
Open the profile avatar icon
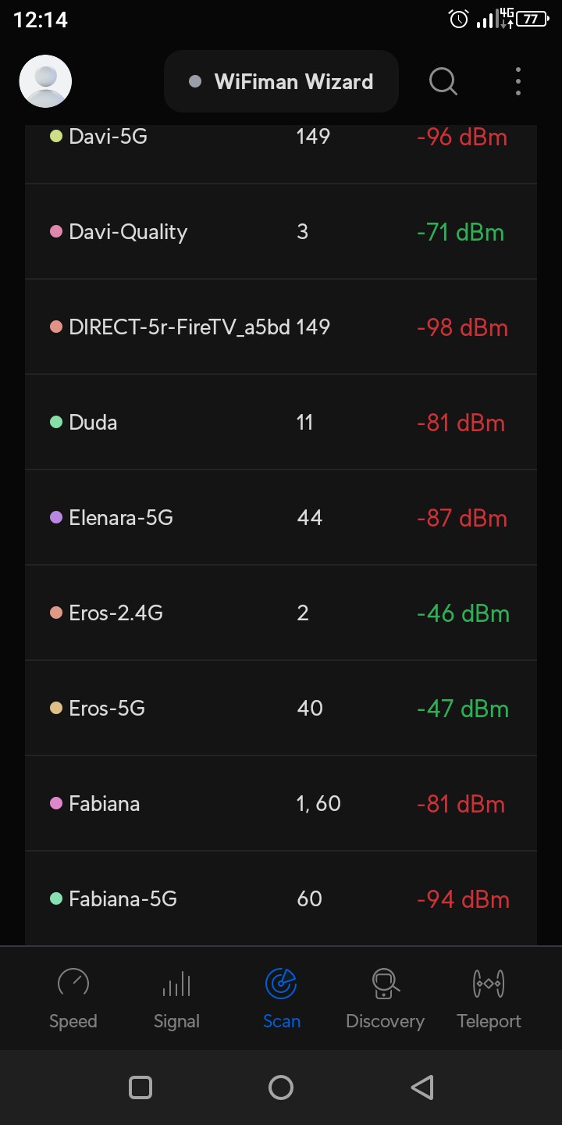(x=45, y=81)
